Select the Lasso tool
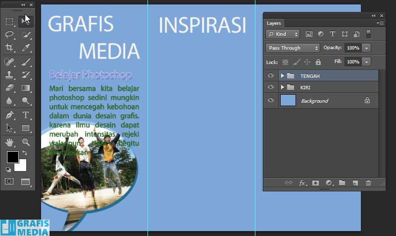The width and height of the screenshot is (396, 236). (9, 34)
